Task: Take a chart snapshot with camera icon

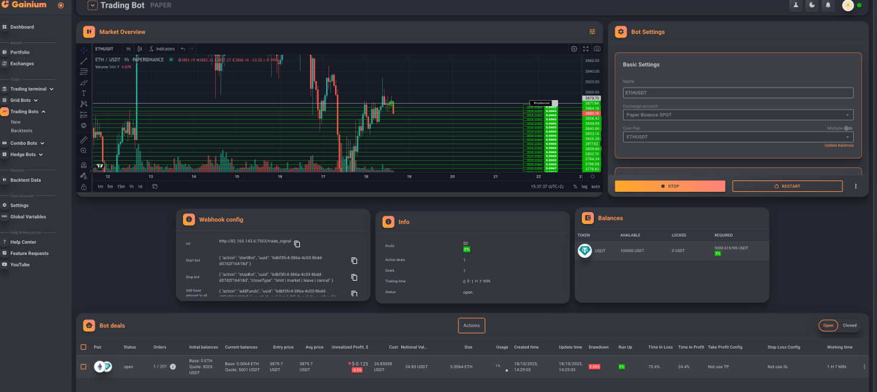Action: pyautogui.click(x=597, y=49)
